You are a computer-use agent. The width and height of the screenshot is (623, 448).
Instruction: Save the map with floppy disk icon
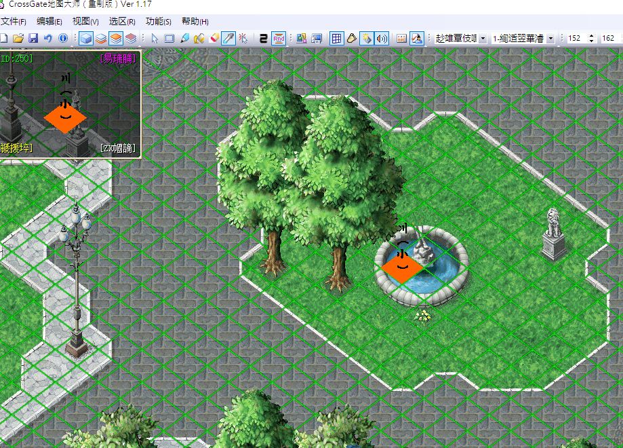pos(33,38)
